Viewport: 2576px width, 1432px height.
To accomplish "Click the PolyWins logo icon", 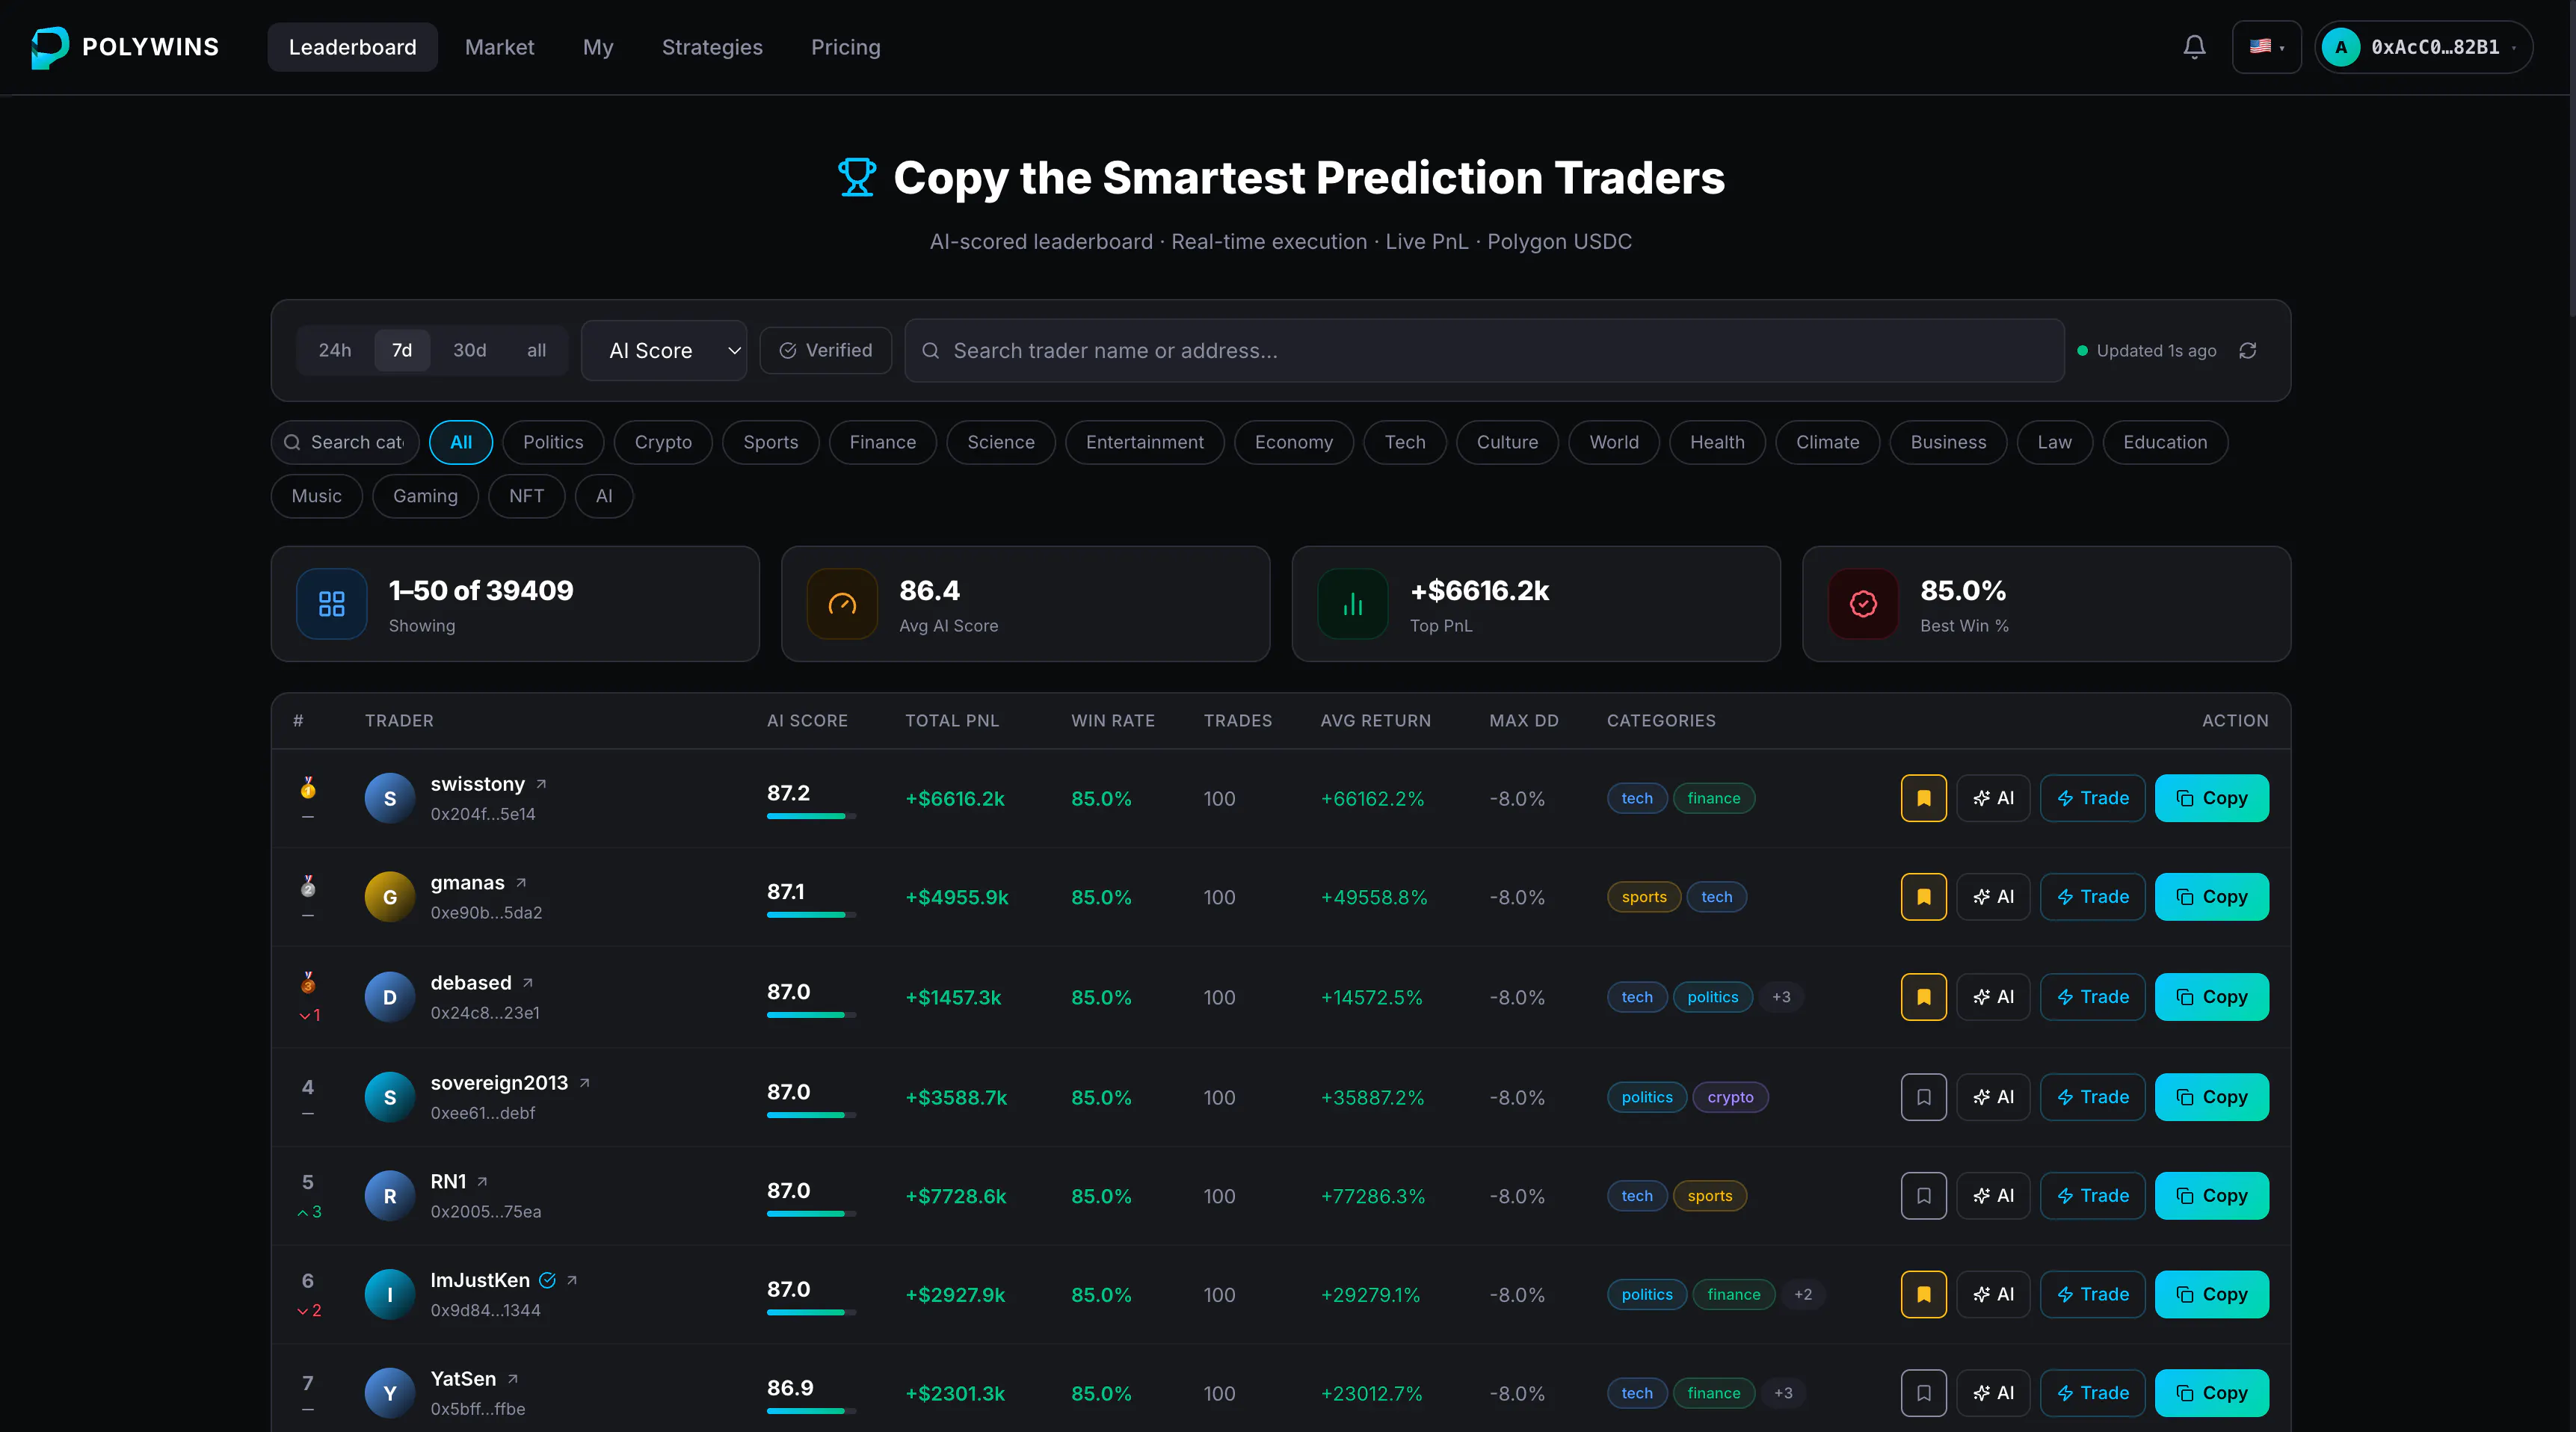I will (x=50, y=47).
